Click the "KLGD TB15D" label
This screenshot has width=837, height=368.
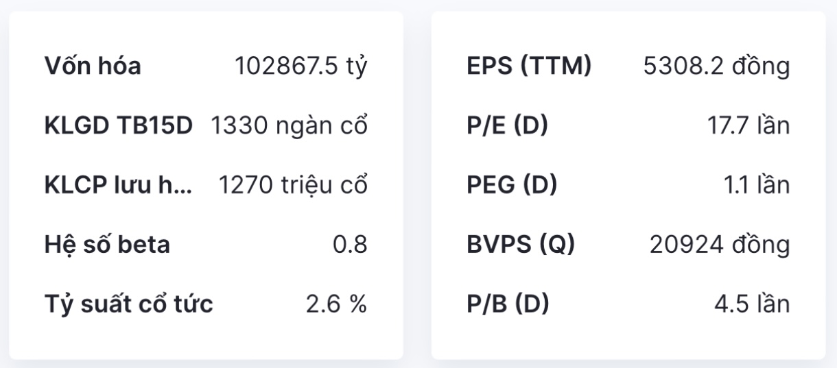point(119,126)
